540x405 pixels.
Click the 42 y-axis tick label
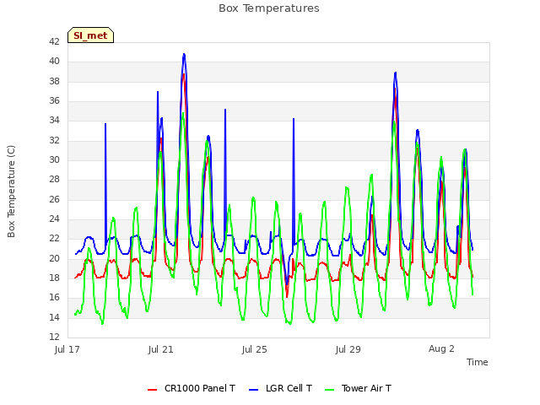tap(54, 41)
